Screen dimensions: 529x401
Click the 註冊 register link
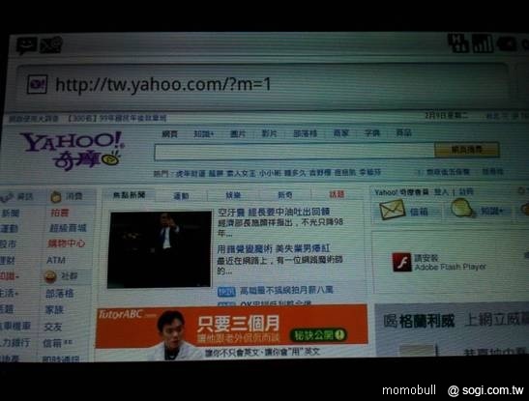466,191
